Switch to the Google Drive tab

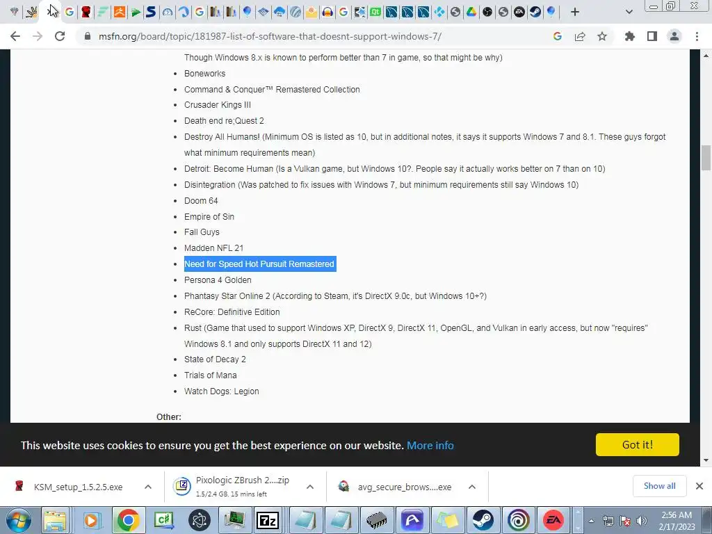(471, 12)
